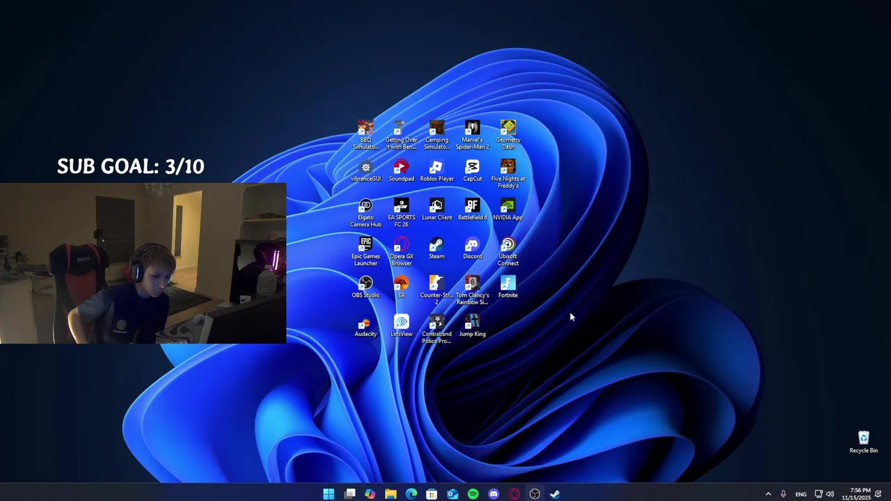Open the network status tray icon
The image size is (891, 501).
click(x=819, y=494)
